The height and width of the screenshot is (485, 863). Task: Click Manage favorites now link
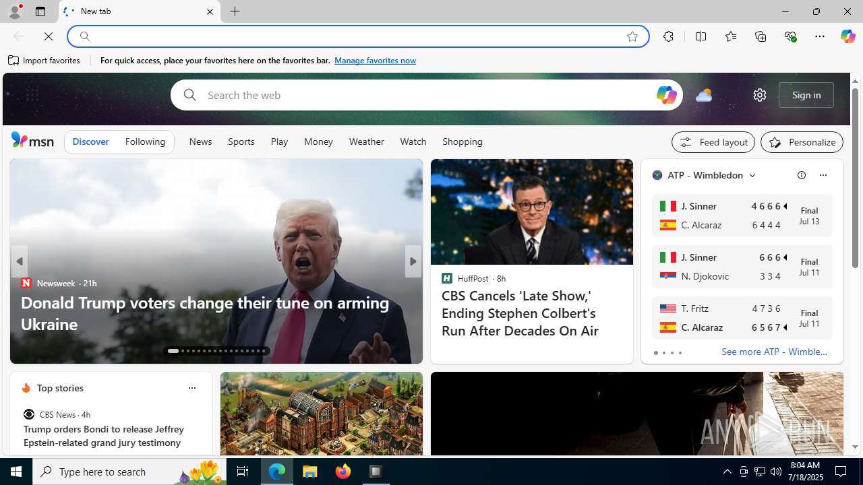tap(375, 61)
